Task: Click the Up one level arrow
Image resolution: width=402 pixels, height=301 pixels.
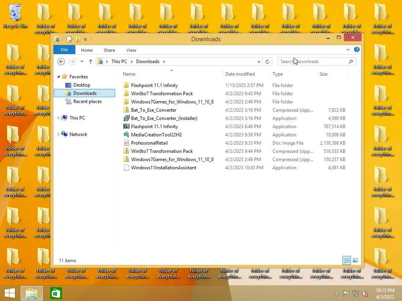Action: (91, 62)
